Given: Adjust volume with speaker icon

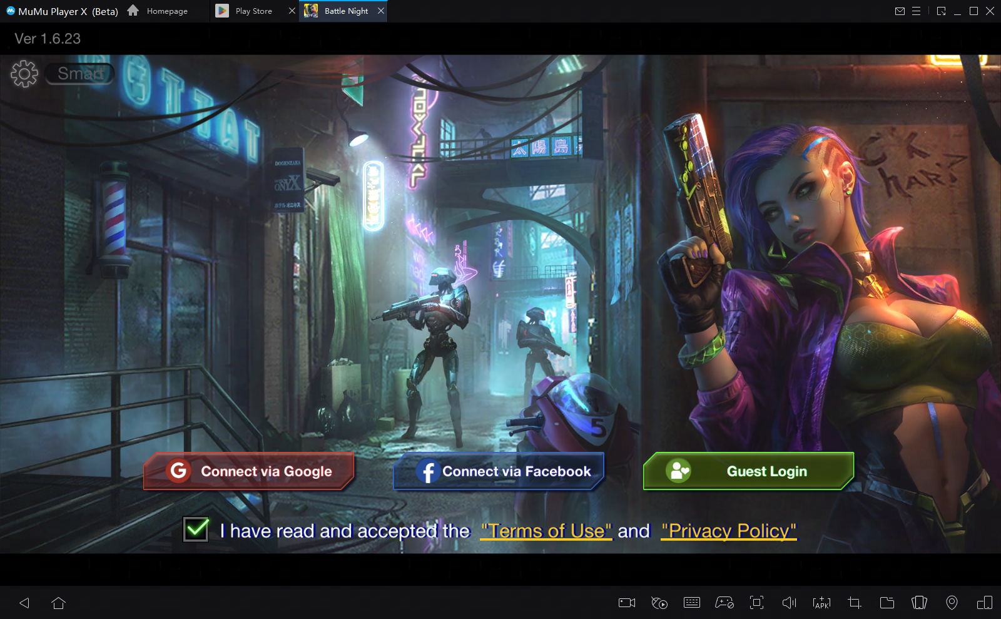Looking at the screenshot, I should tap(789, 603).
